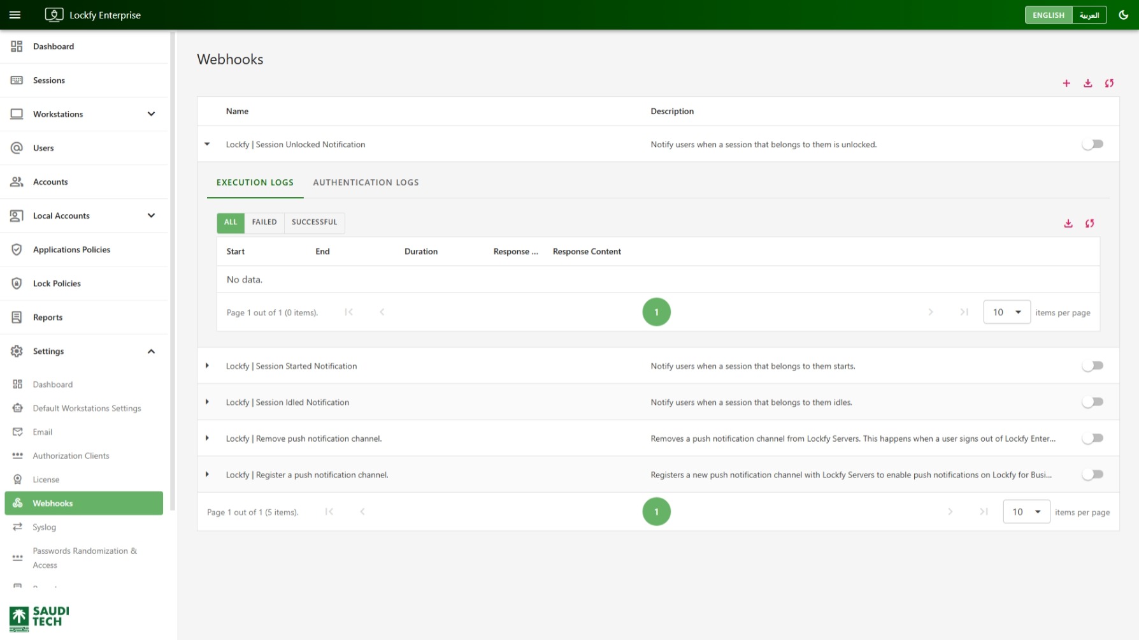Screen dimensions: 1139x640
Task: Enable Session Started Notification webhook
Action: (x=1092, y=366)
